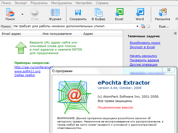Click the ePochta Extractor title text

coord(124,83)
